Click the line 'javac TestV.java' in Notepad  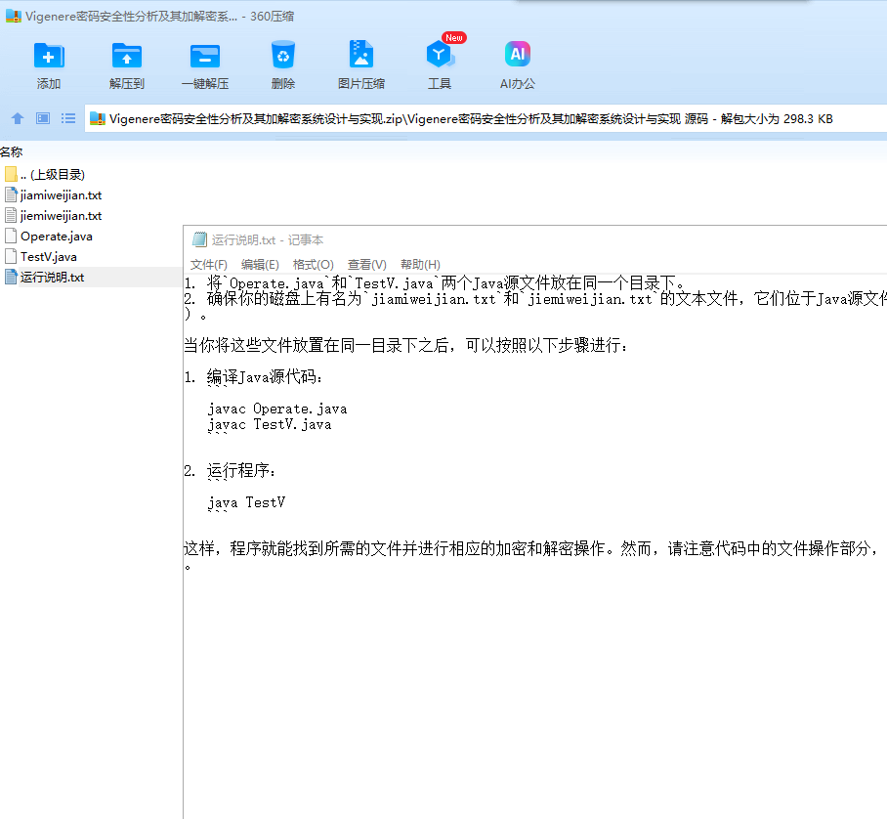[x=270, y=424]
